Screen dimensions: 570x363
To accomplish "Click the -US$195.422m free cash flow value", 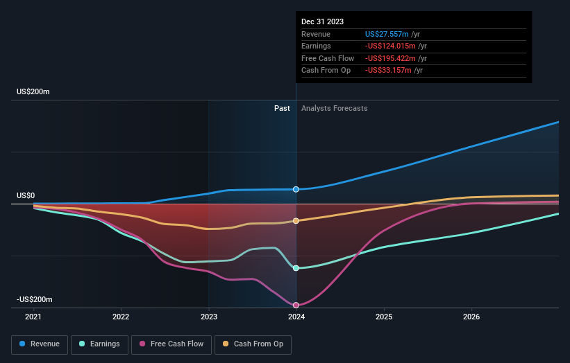I will point(390,58).
